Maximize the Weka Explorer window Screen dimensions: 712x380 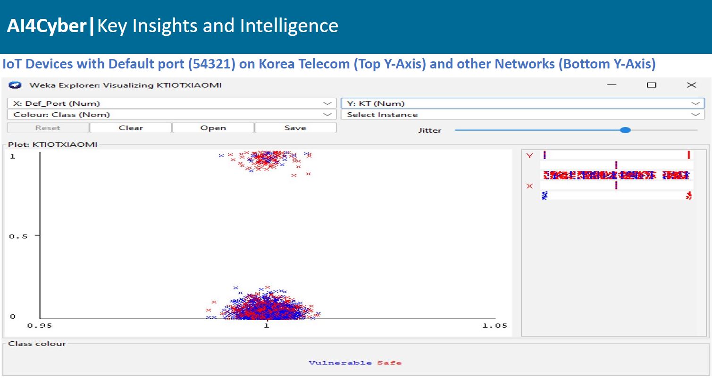[652, 85]
